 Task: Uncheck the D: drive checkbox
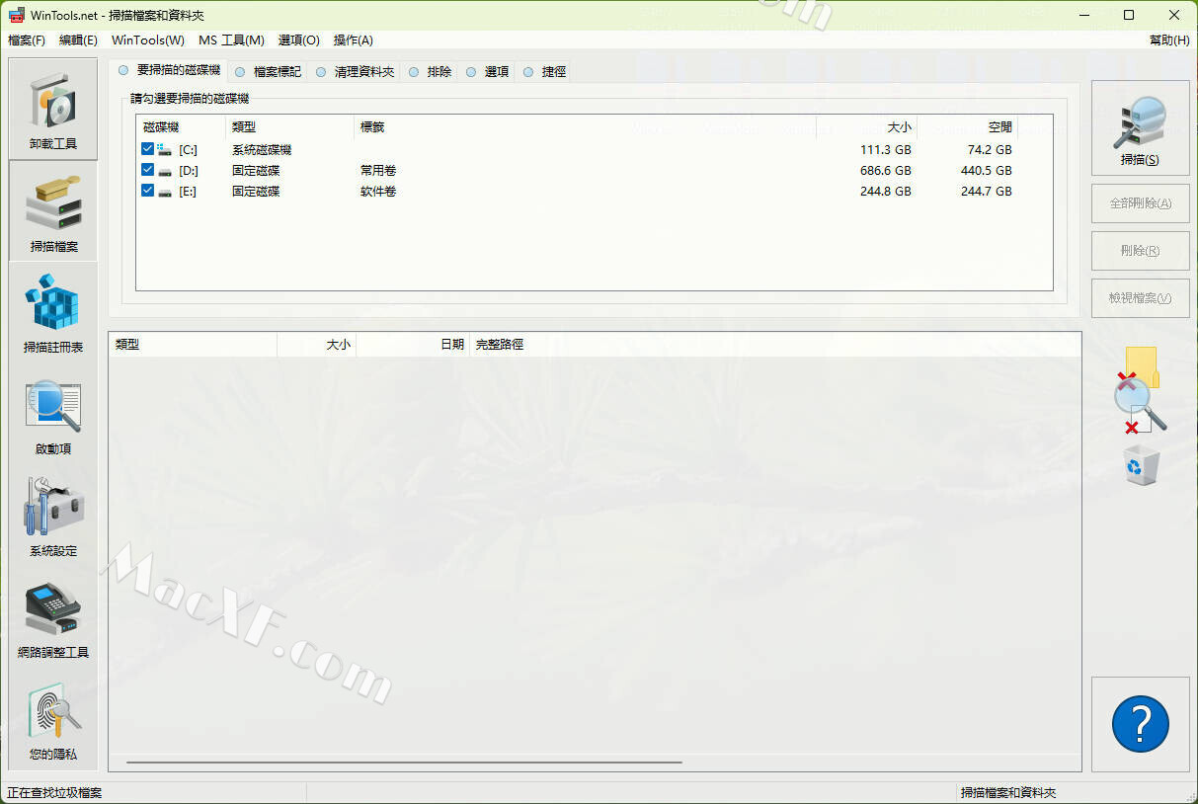click(148, 170)
